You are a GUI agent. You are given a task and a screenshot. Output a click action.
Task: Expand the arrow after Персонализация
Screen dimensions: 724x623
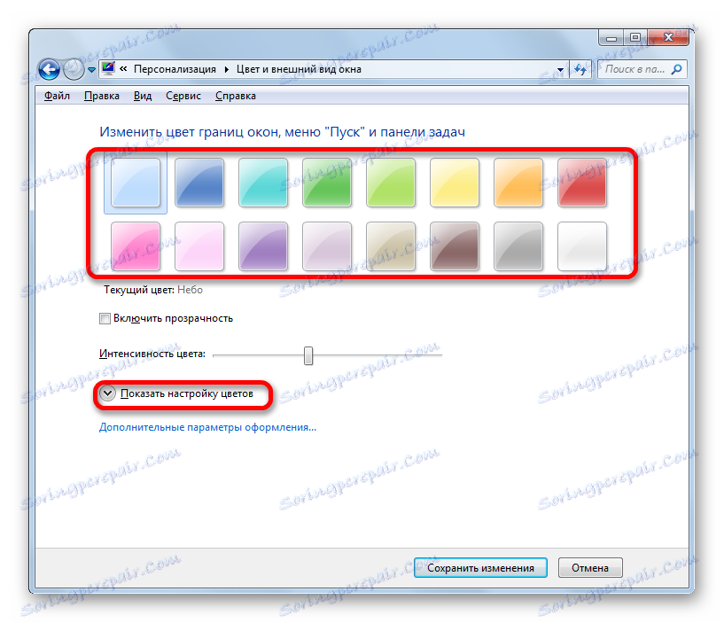(227, 69)
